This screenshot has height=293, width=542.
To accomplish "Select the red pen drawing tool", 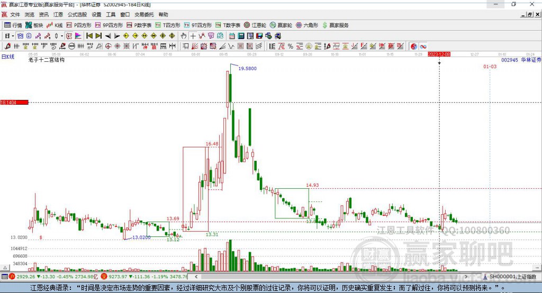I will click(7, 47).
